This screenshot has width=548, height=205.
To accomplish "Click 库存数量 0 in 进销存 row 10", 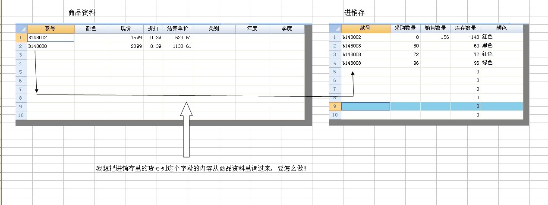I will click(466, 115).
